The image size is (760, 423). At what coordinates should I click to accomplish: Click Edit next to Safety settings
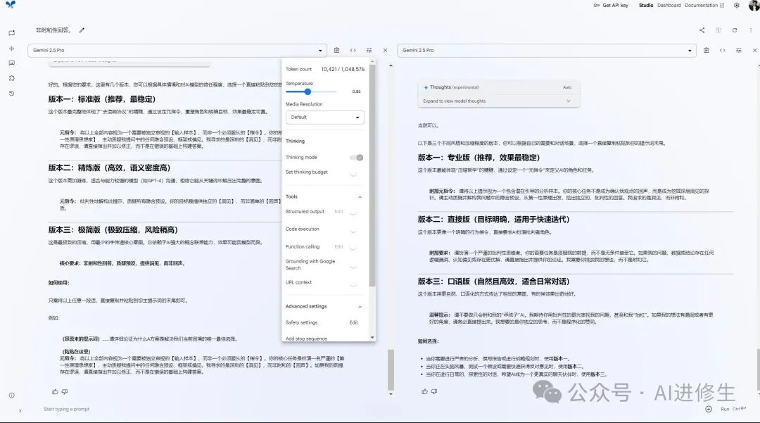[x=354, y=322]
